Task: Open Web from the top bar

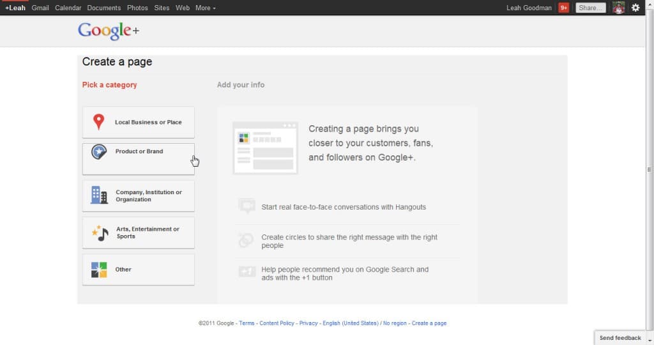Action: click(x=182, y=8)
